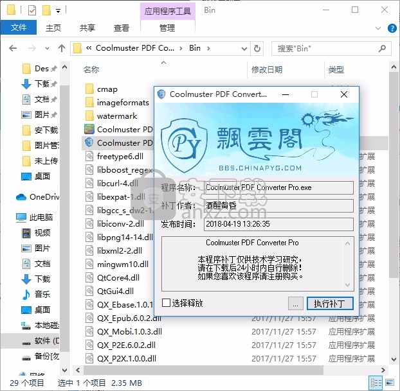Viewport: 400px width, 391px height.
Task: Select the imageformats folder icon
Action: (89, 103)
